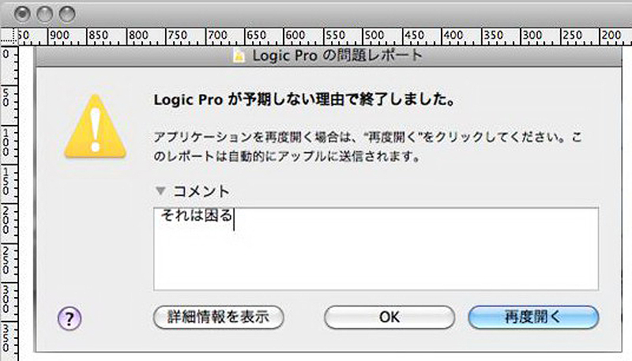This screenshot has height=361, width=632.
Task: Zoom the window using the third titlebar button
Action: [67, 14]
